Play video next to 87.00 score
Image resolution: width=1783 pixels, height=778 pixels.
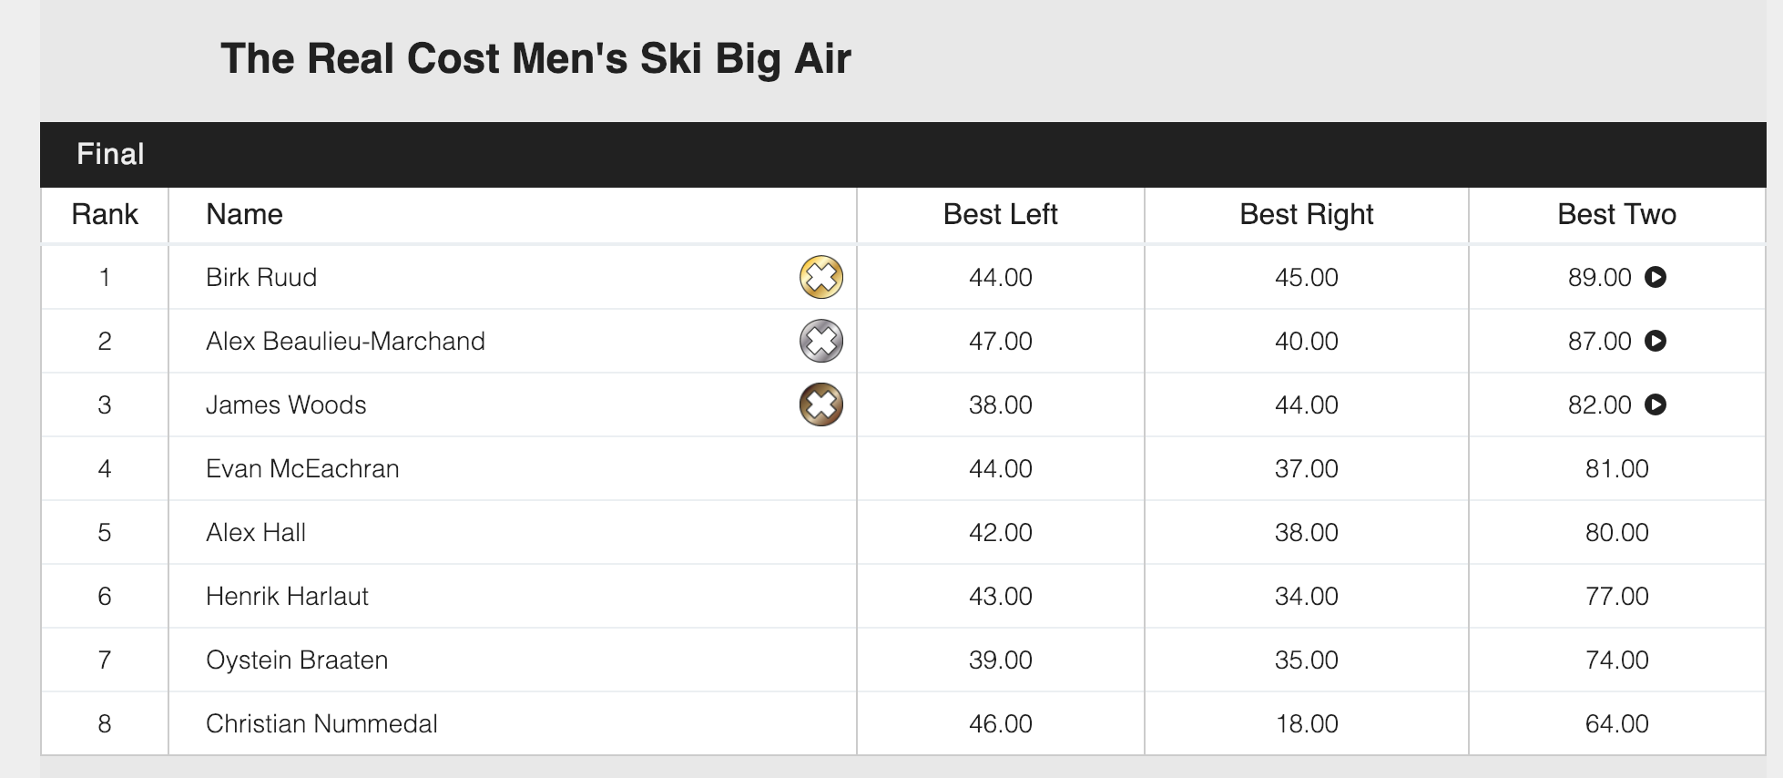point(1656,341)
